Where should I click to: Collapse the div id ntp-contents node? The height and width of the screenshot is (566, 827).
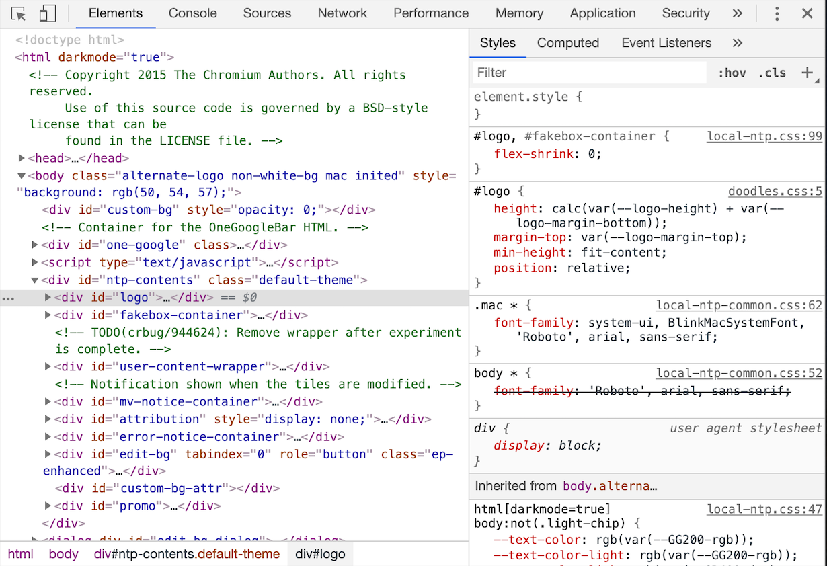pyautogui.click(x=35, y=280)
